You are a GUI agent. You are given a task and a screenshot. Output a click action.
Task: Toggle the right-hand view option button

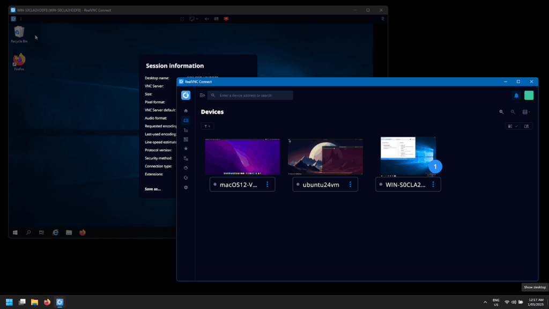pyautogui.click(x=526, y=126)
